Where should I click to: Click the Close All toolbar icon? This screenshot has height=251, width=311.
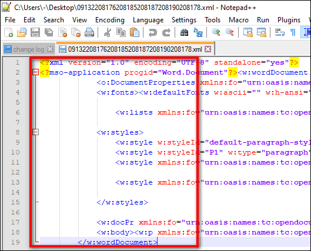point(76,32)
